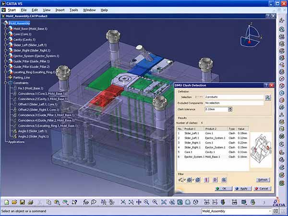The height and width of the screenshot is (216, 288).
Task: Click the Save floppy disk icon
Action: tap(22, 202)
